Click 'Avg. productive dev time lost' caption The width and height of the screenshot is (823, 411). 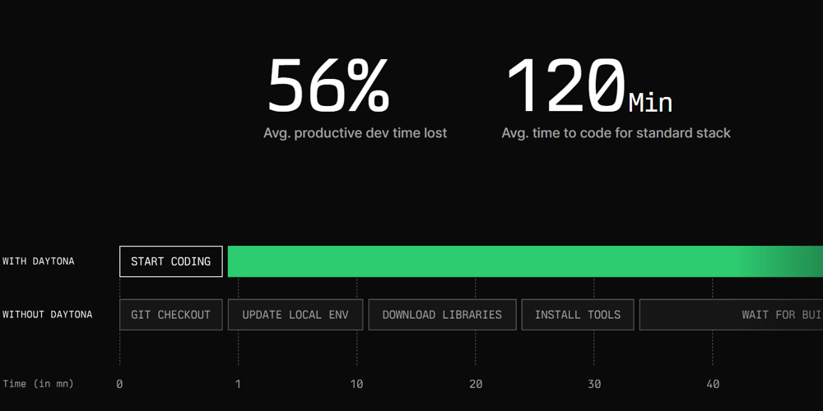[x=356, y=132]
